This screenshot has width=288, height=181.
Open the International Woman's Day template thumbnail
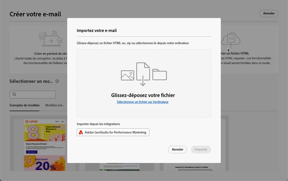[45, 145]
